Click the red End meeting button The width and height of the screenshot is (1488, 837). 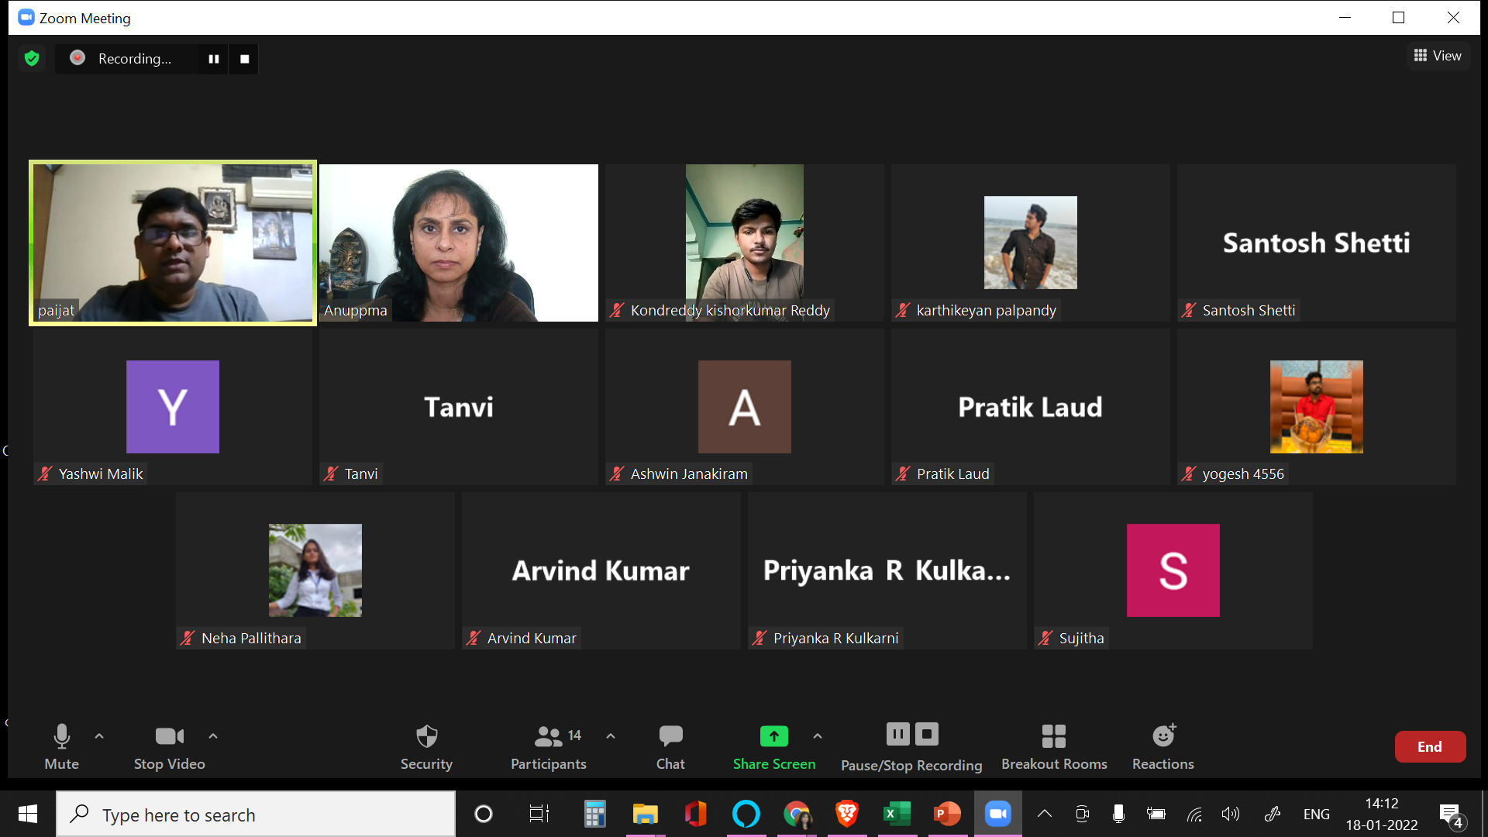tap(1429, 746)
